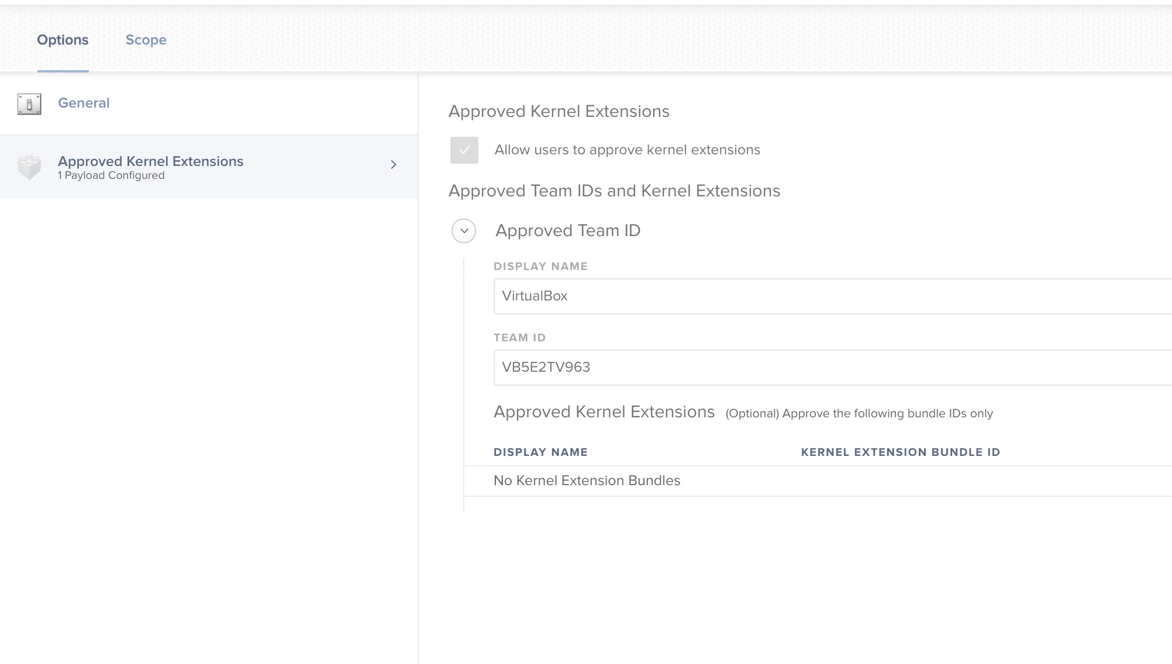
Task: Click the 'Allow users to approve' label
Action: [627, 150]
